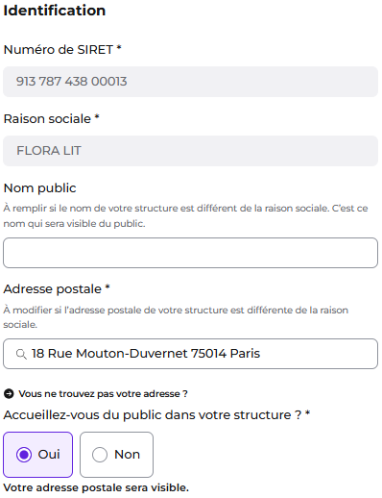This screenshot has height=498, width=382.
Task: Click the SIRET field showing 913 787 438 00013
Action: pos(190,82)
